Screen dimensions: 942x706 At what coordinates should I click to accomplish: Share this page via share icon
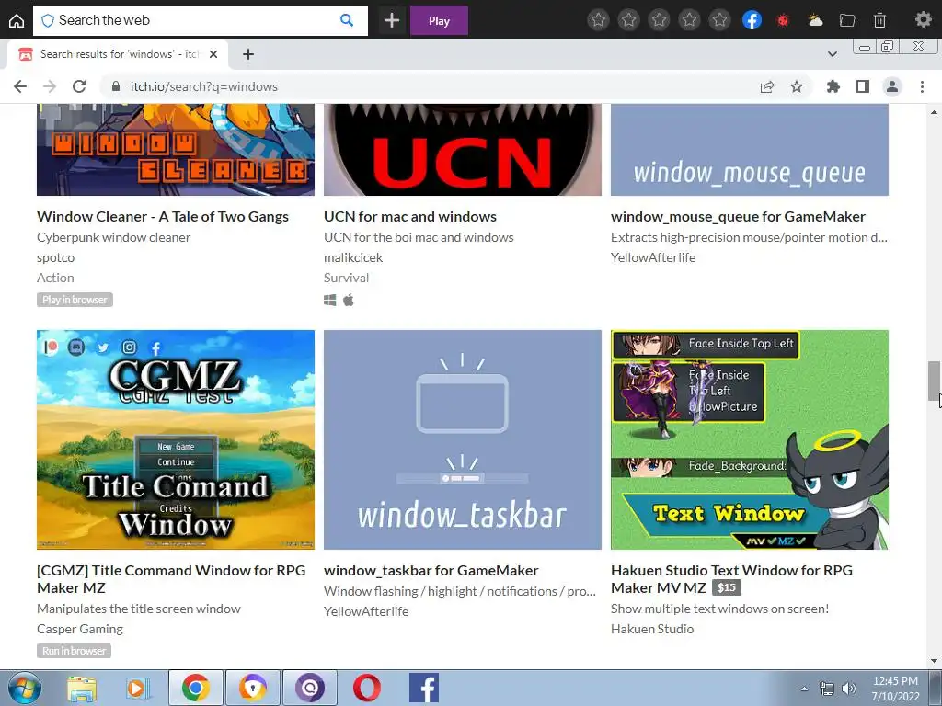(x=767, y=86)
